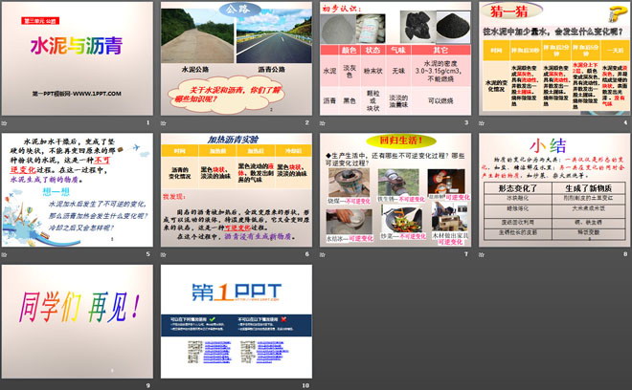Image resolution: width=632 pixels, height=390 pixels.
Task: Click the 烧煤 coal stove photo
Action: click(x=345, y=182)
